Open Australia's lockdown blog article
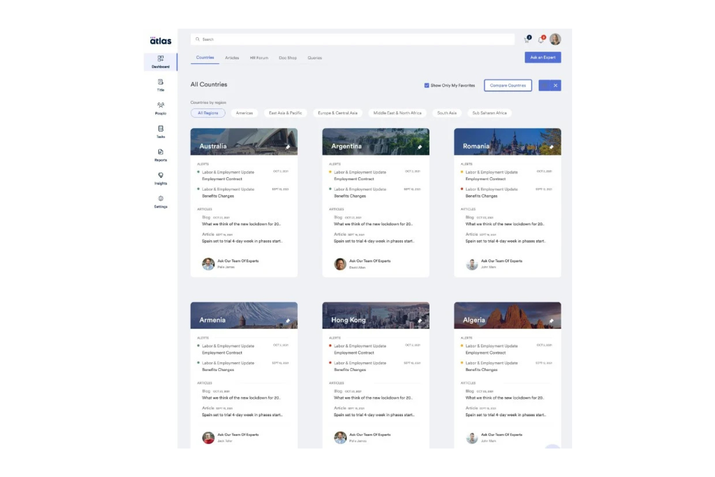This screenshot has width=715, height=477. pos(241,224)
